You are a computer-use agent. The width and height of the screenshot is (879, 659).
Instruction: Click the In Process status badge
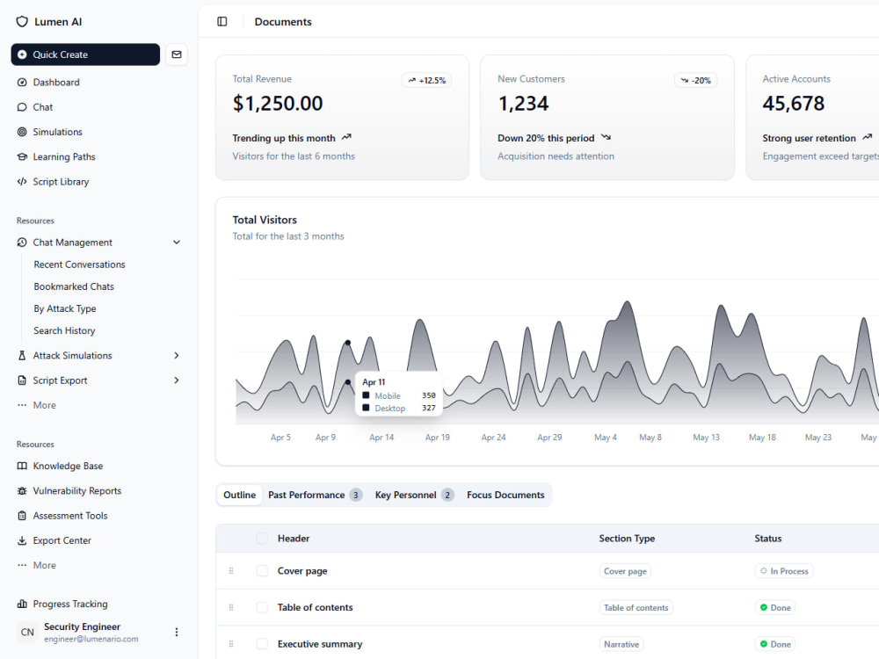[784, 571]
